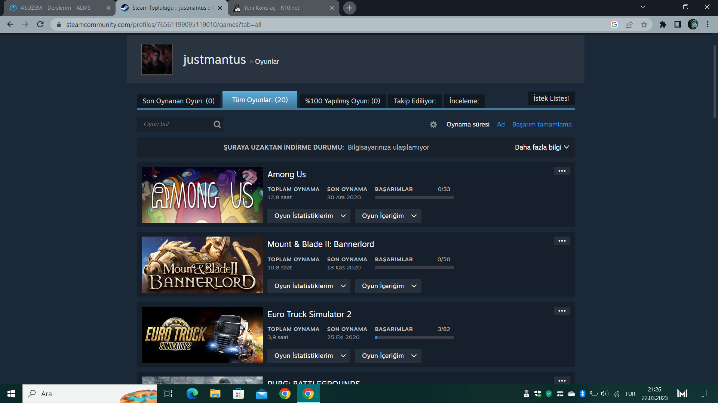This screenshot has width=718, height=403.
Task: Expand Oyun İstatistiklerim for Mount & Blade II
Action: click(x=309, y=286)
